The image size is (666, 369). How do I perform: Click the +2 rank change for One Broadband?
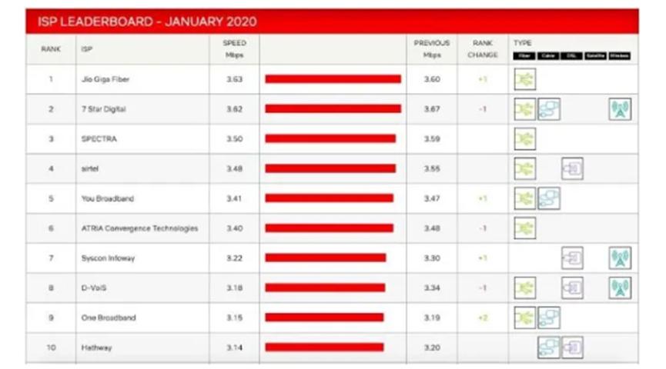tap(483, 317)
